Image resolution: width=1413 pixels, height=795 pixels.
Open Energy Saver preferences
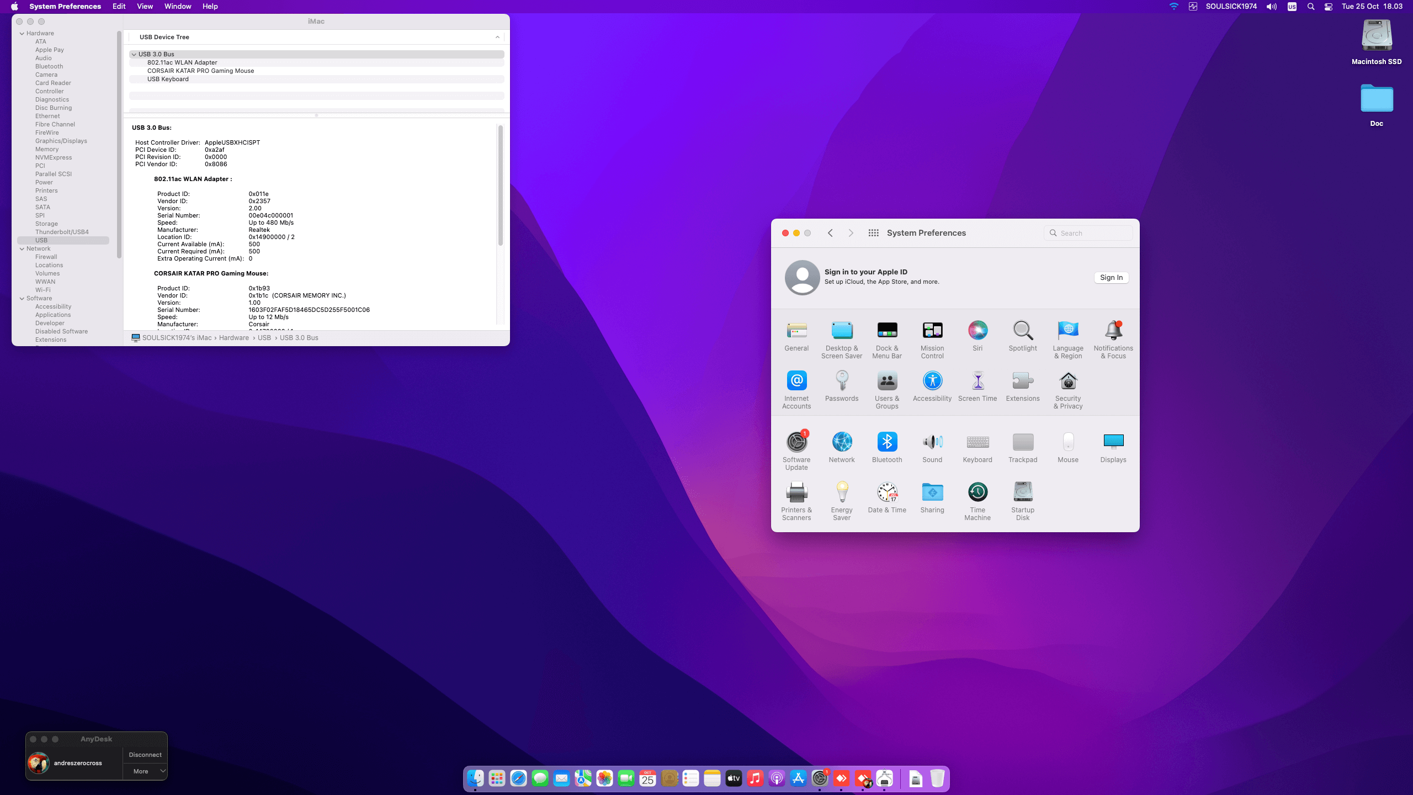point(842,501)
